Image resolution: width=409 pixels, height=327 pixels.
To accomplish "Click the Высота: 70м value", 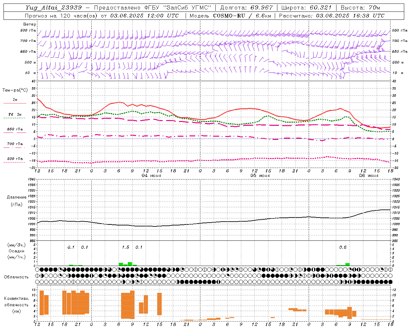I will pos(360,8).
